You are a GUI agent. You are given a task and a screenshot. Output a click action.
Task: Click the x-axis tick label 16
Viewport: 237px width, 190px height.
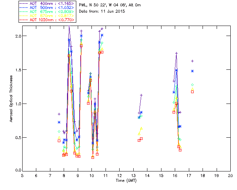pos(175,176)
